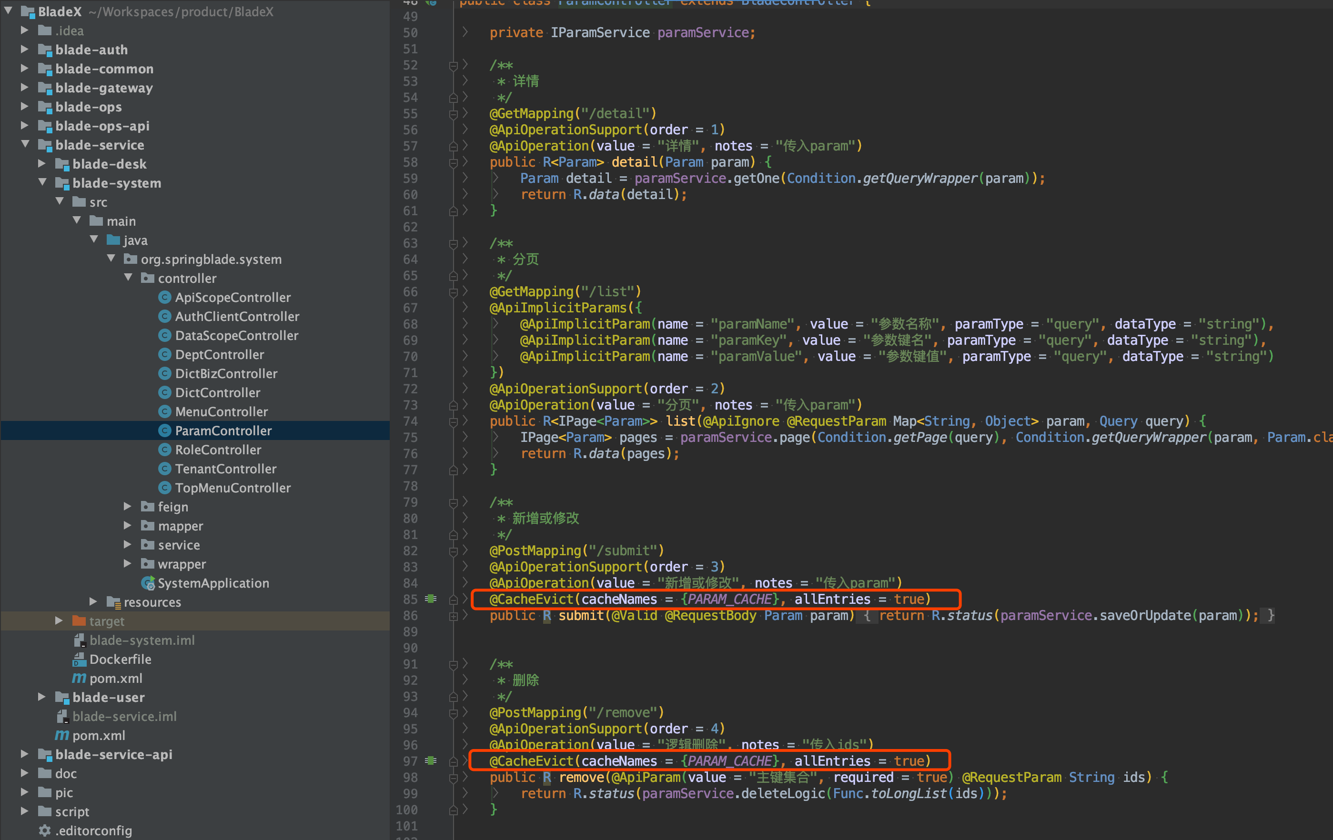Open blade-system pom.xml Maven icon

pos(79,679)
